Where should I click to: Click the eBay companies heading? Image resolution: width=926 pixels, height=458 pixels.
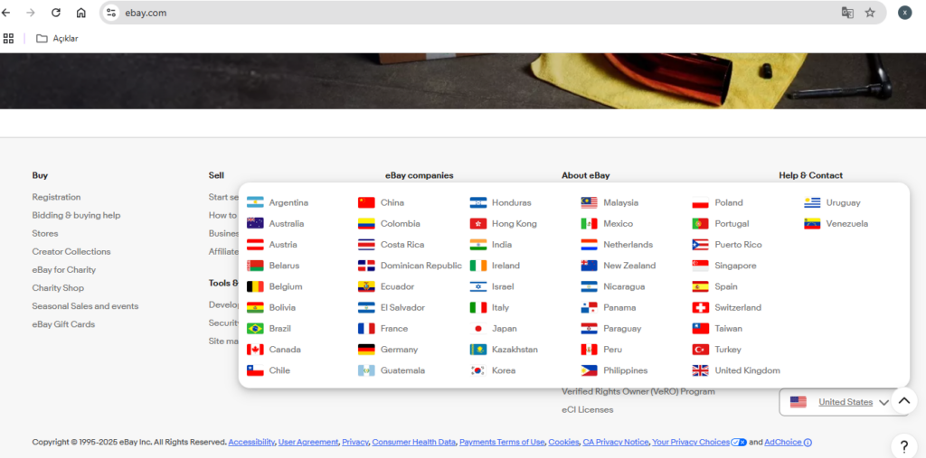point(420,175)
